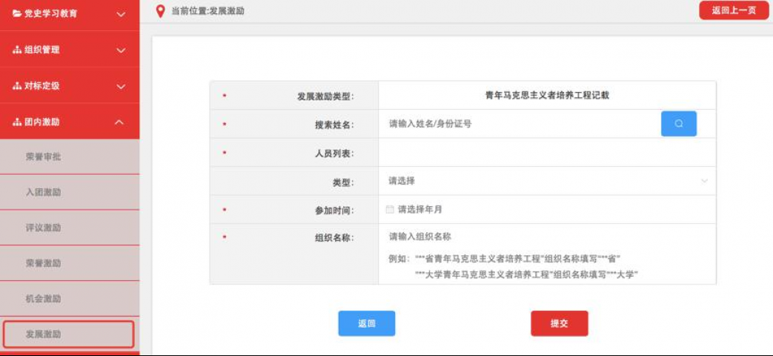773x356 pixels.
Task: Open the 类型 dropdown selector
Action: coord(547,181)
